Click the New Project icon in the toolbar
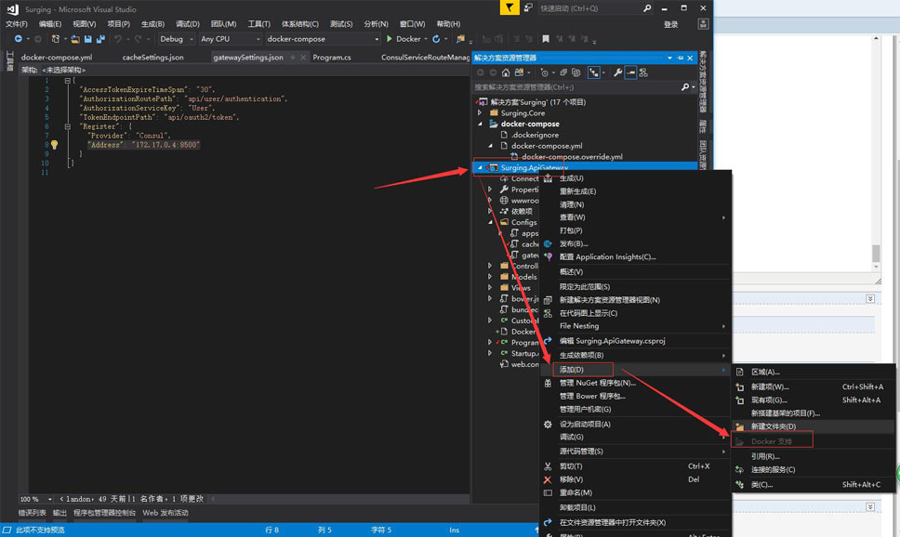The width and height of the screenshot is (900, 537). click(54, 39)
